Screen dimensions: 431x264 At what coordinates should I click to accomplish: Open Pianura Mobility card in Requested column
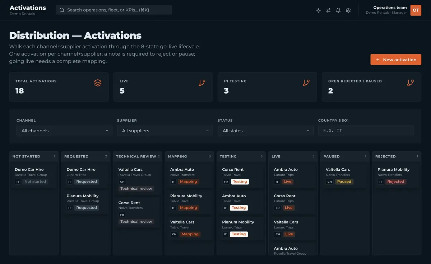point(85,202)
